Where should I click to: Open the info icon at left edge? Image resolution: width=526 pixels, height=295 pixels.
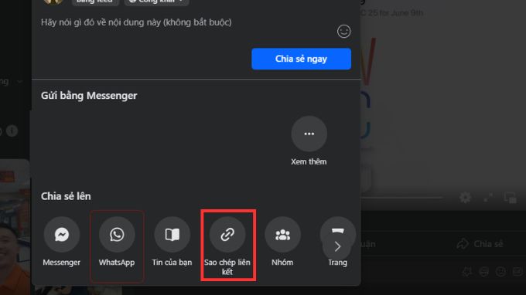[12, 131]
